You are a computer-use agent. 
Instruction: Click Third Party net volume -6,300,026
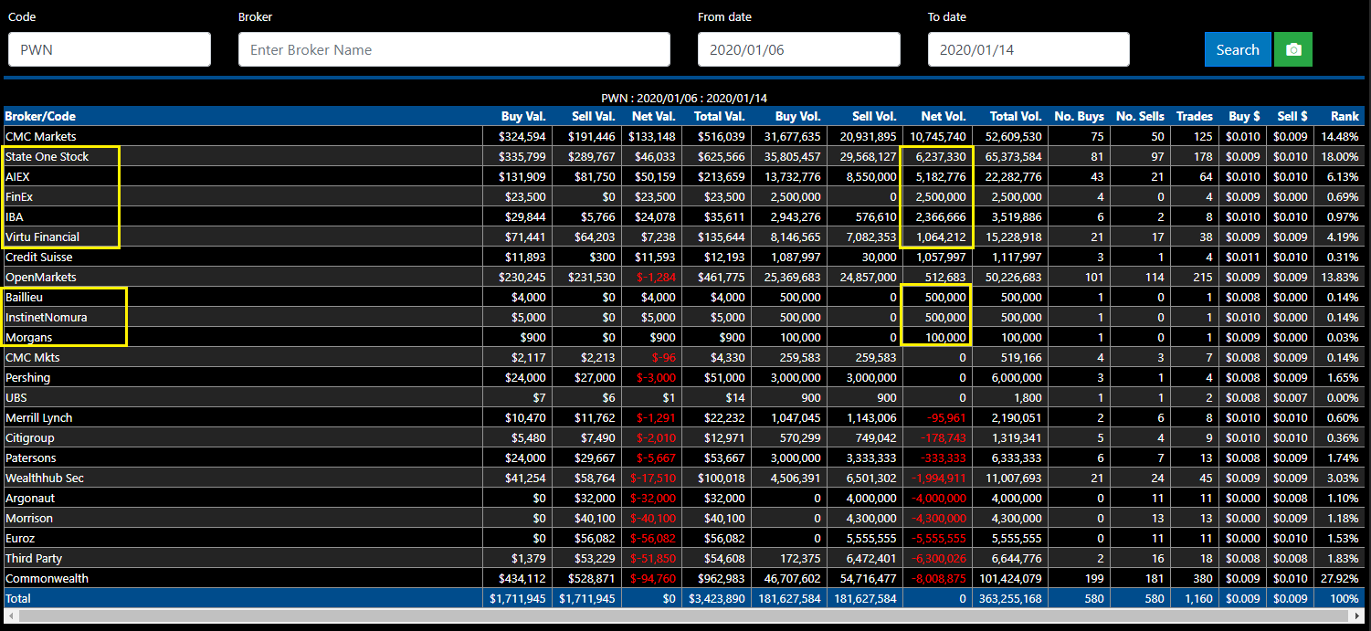click(937, 558)
